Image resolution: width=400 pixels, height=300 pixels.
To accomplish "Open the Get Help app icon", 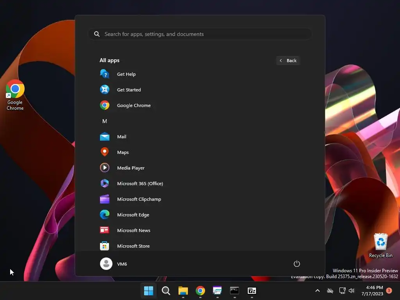I will pyautogui.click(x=105, y=74).
